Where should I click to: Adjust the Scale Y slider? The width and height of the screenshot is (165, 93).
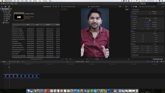pyautogui.click(x=147, y=26)
